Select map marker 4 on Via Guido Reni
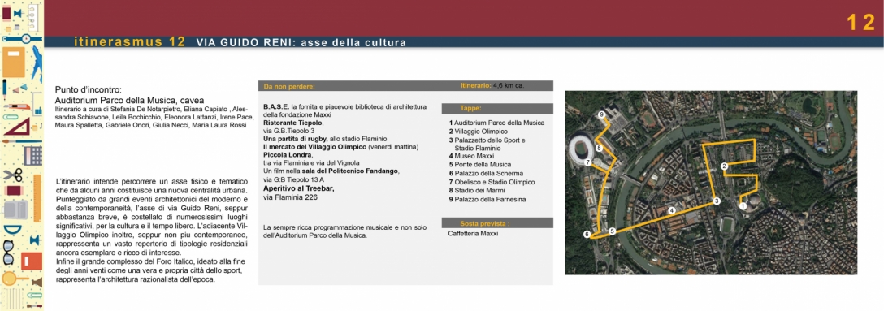 click(671, 210)
